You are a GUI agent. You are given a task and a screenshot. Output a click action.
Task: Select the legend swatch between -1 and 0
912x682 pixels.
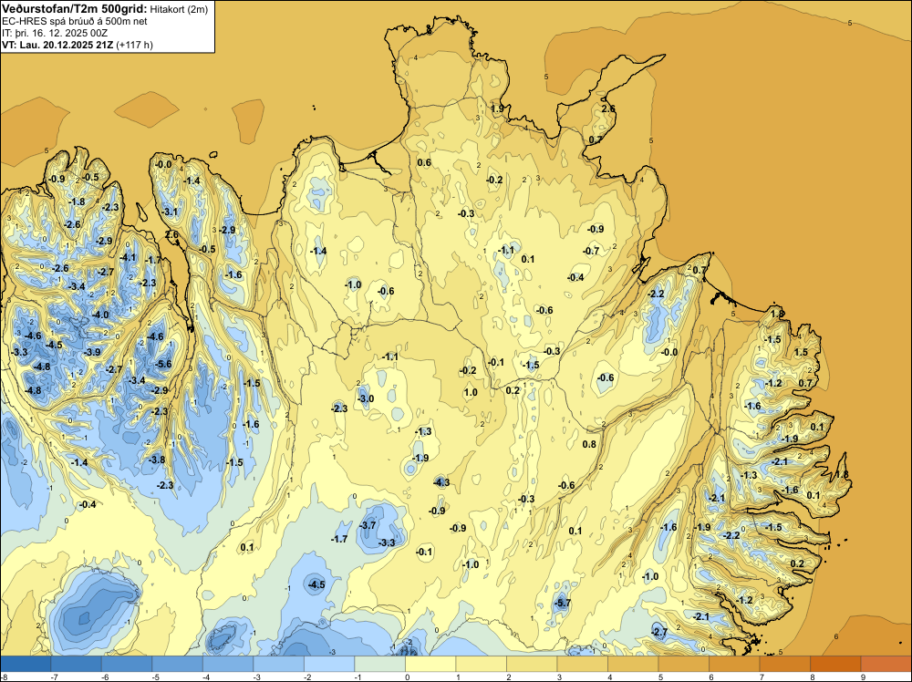[379, 664]
